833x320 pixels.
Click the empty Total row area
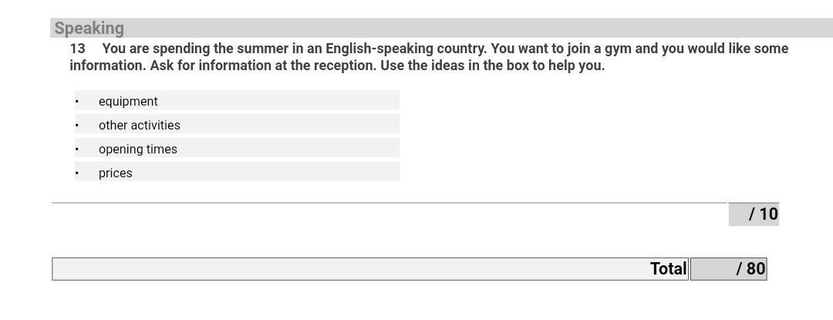coord(351,269)
